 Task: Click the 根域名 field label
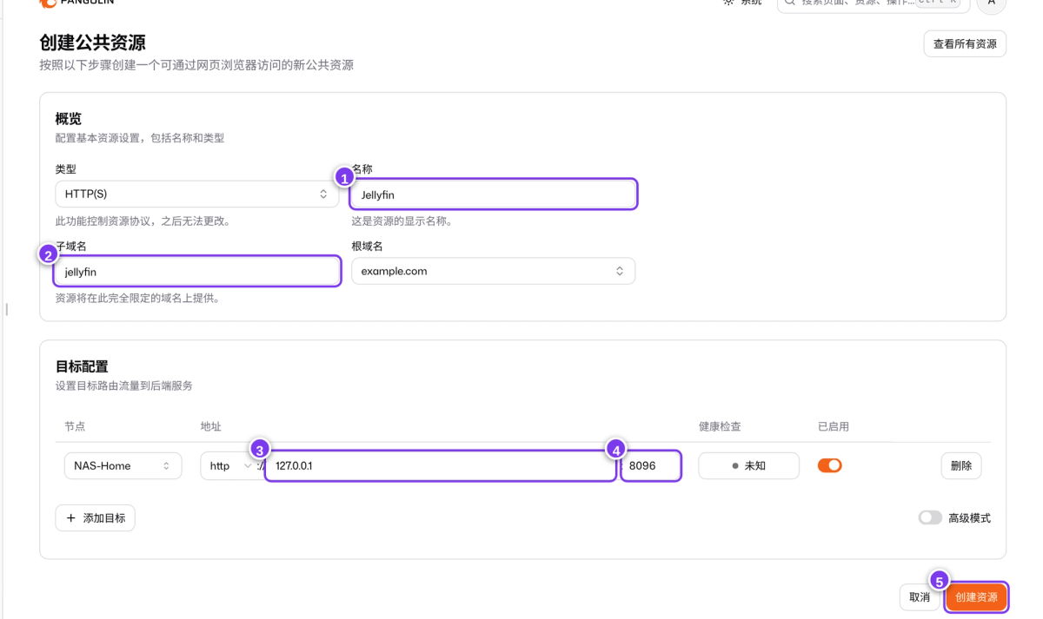368,247
